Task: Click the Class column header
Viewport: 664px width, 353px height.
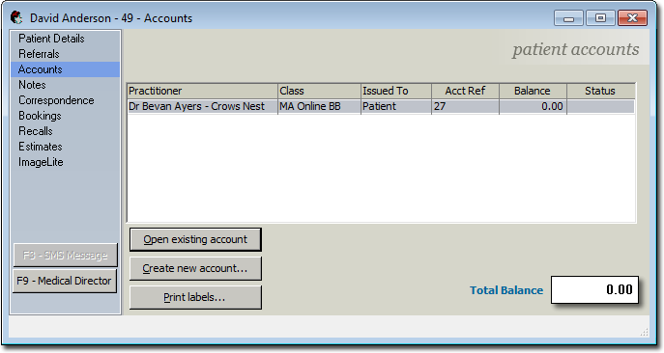Action: pos(319,91)
